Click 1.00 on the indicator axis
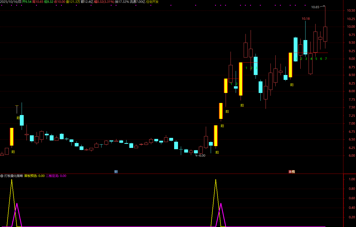The image size is (356, 227). pyautogui.click(x=352, y=179)
